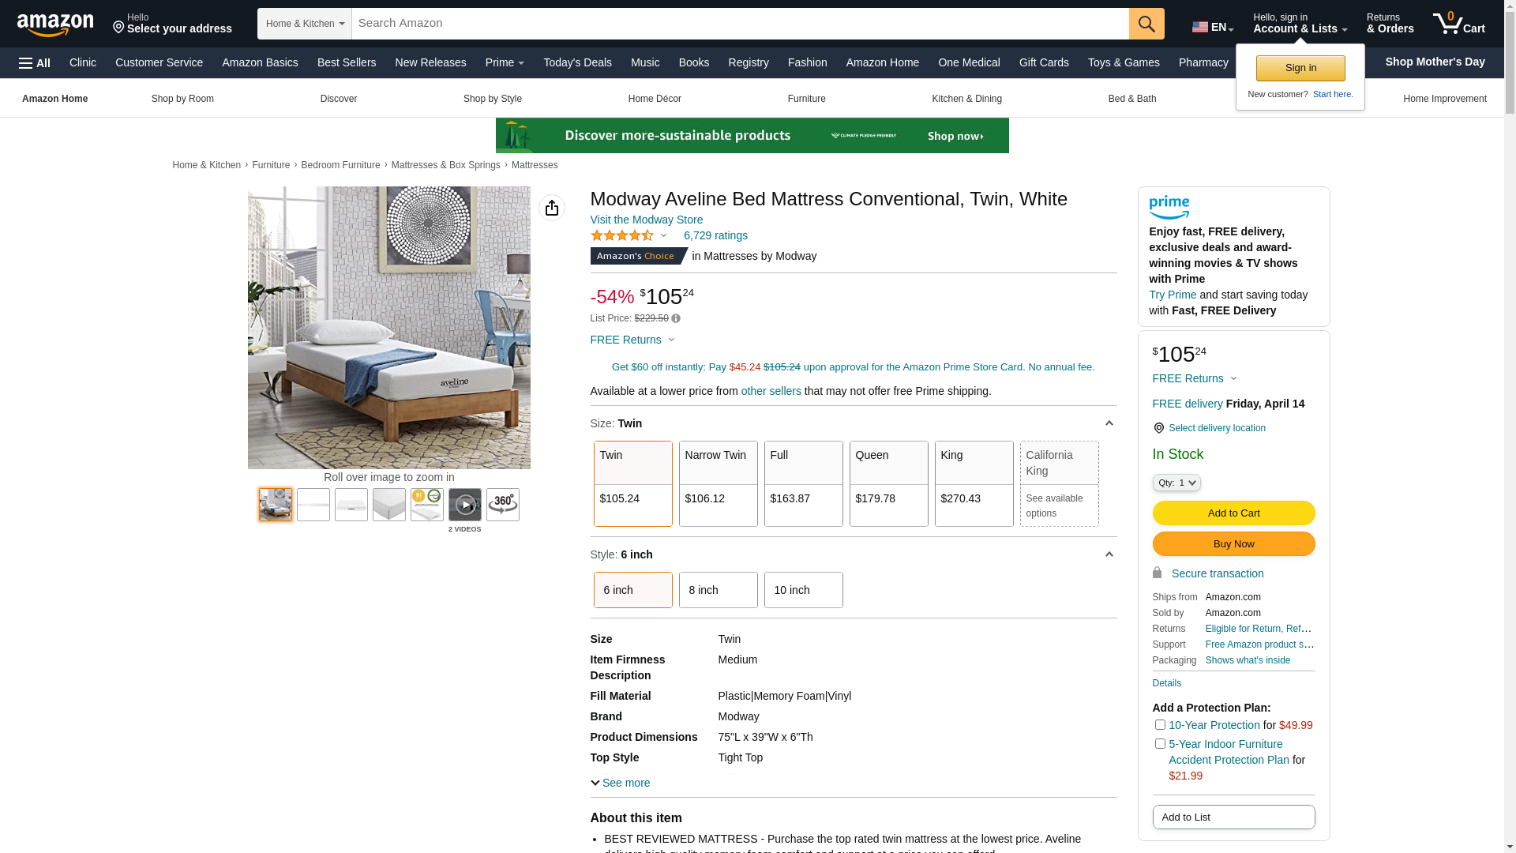Click the share icon beside product image
This screenshot has height=853, width=1516.
551,208
